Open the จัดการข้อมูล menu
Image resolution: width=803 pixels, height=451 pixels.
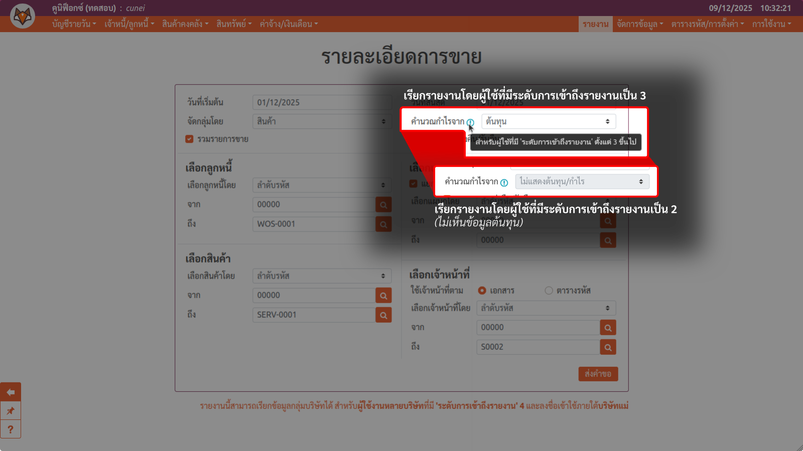(x=640, y=24)
